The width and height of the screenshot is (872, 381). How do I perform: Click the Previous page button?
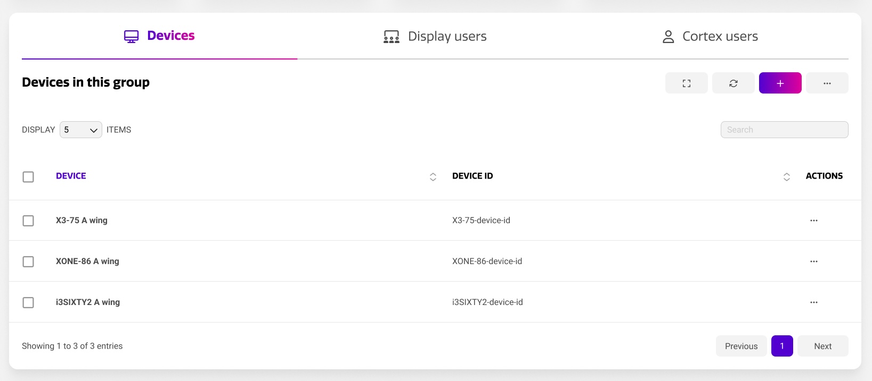pyautogui.click(x=741, y=346)
